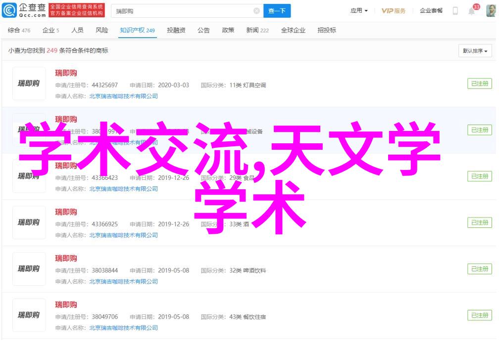
Task: Click the class text 43类 餐饮住宿
Action: tap(248, 317)
